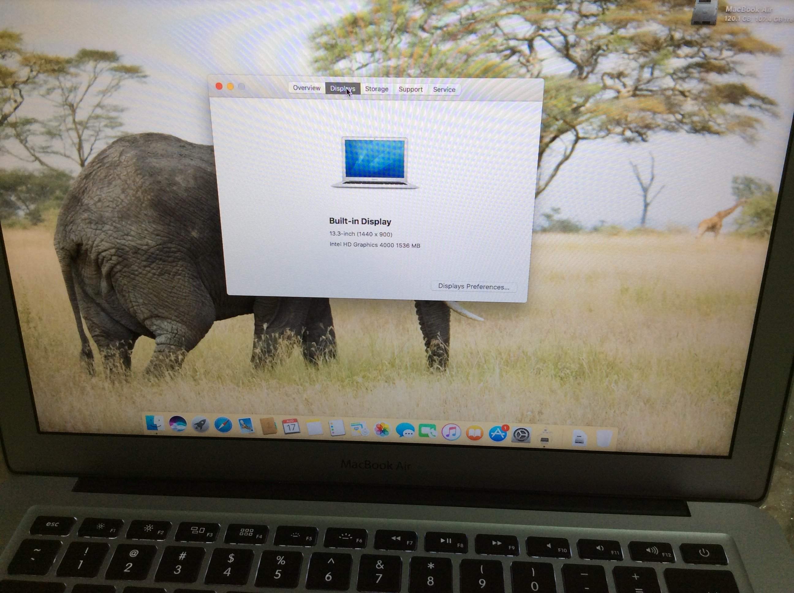Minimize window with yellow button

tap(230, 86)
